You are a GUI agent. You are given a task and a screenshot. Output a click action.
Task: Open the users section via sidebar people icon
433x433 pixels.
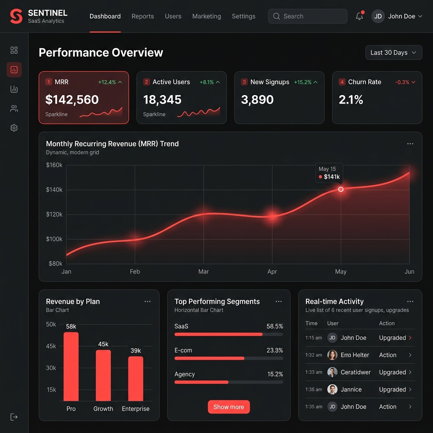14,108
